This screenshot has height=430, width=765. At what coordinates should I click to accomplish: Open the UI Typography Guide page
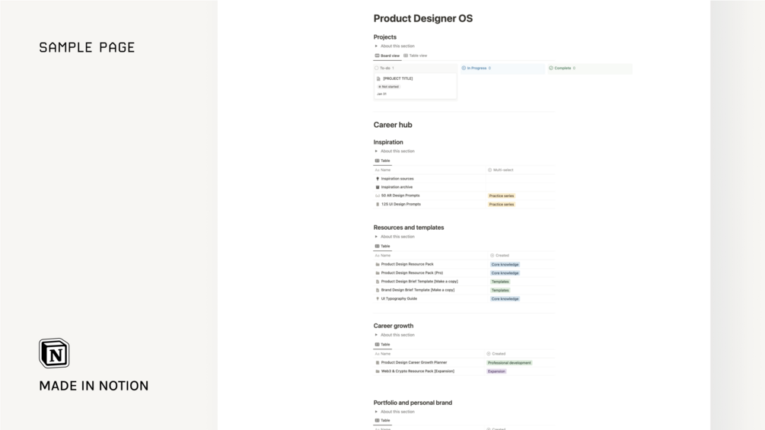pos(399,299)
